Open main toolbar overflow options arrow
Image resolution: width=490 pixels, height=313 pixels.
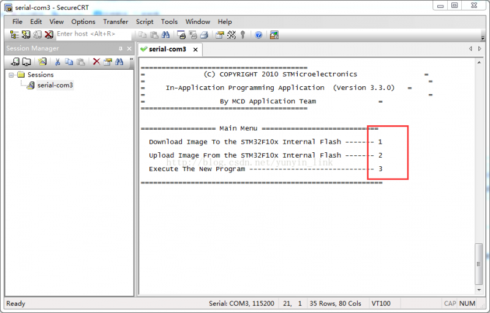click(x=483, y=38)
